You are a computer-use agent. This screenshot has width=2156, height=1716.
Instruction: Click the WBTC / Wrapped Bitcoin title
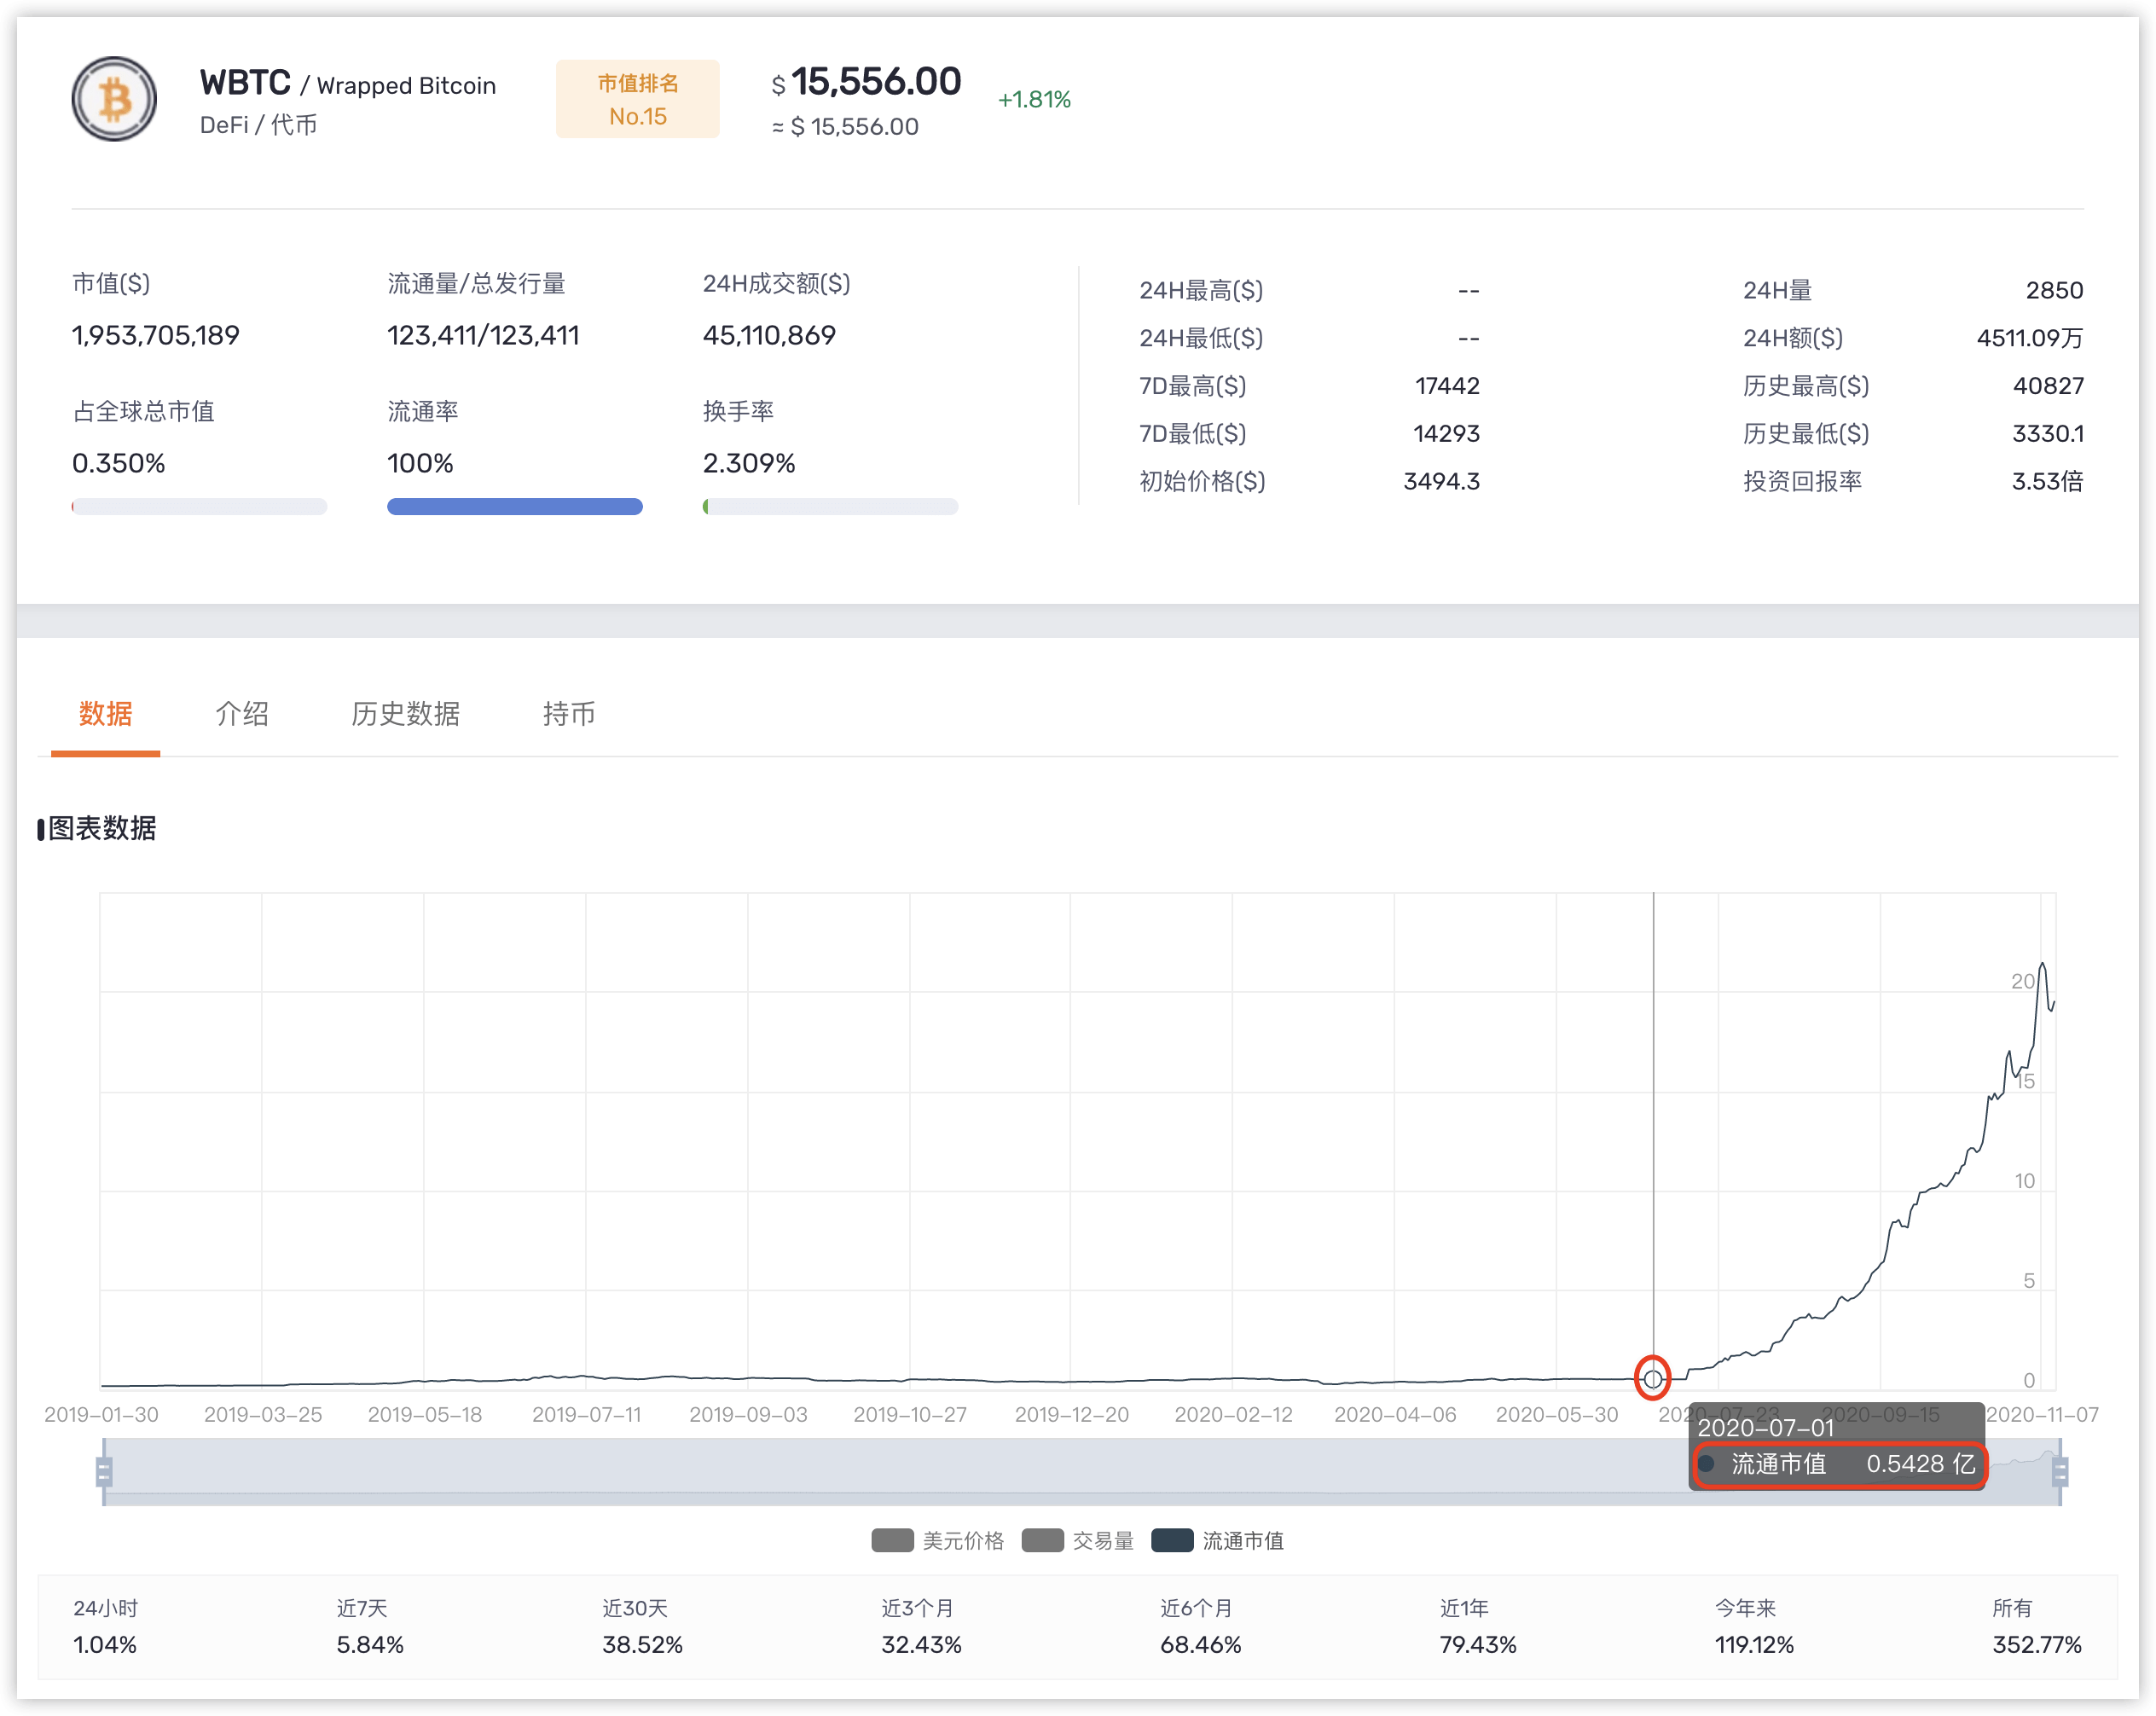(347, 83)
